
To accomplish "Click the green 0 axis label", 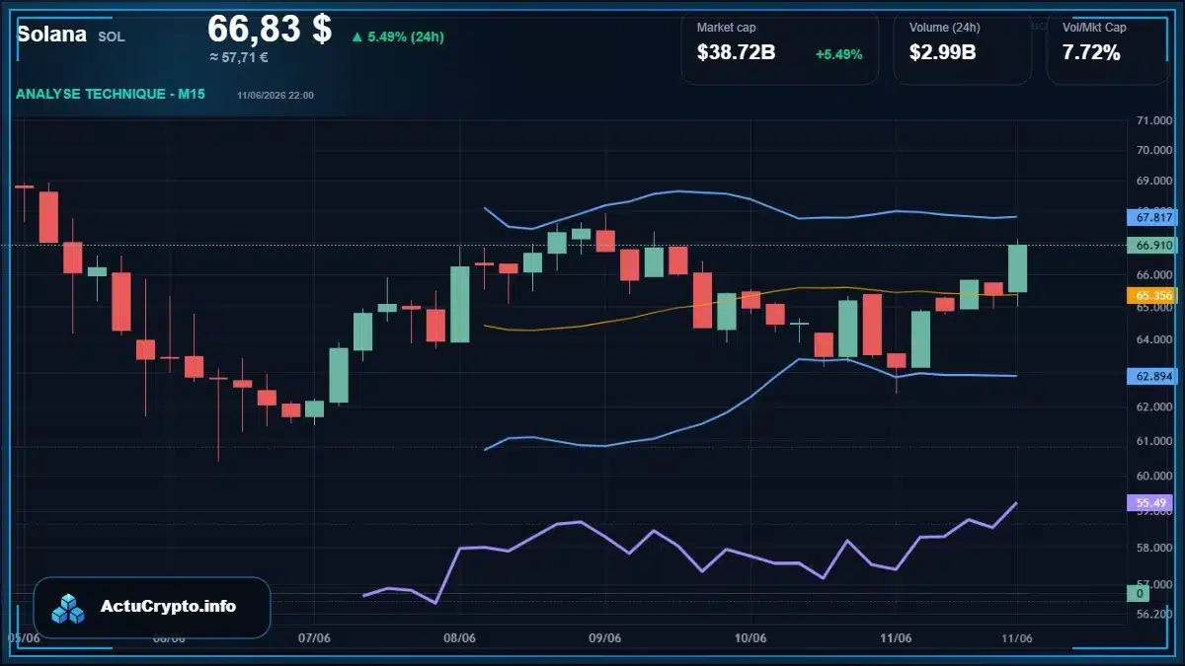I will 1139,593.
